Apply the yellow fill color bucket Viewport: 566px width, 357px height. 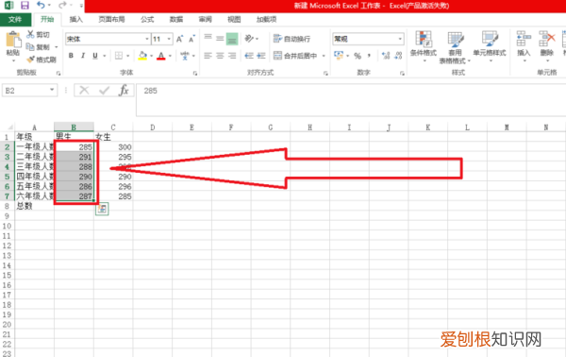[142, 56]
